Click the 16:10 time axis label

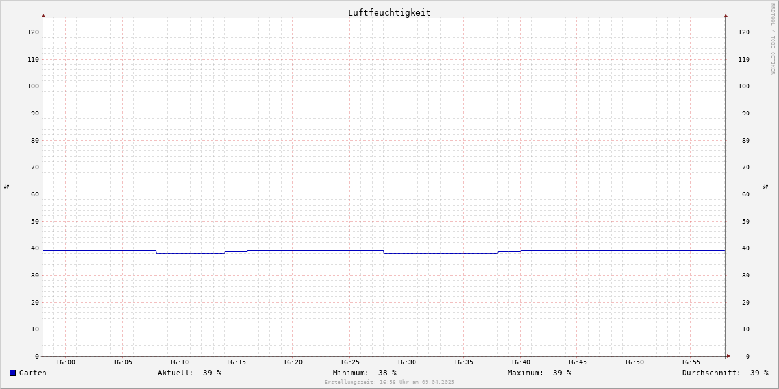[x=179, y=362]
